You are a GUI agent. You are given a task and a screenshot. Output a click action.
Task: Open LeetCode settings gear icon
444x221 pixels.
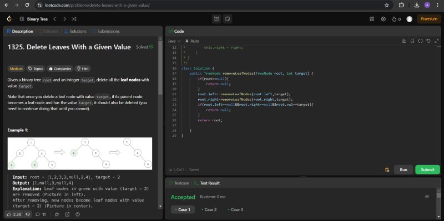pyautogui.click(x=384, y=19)
